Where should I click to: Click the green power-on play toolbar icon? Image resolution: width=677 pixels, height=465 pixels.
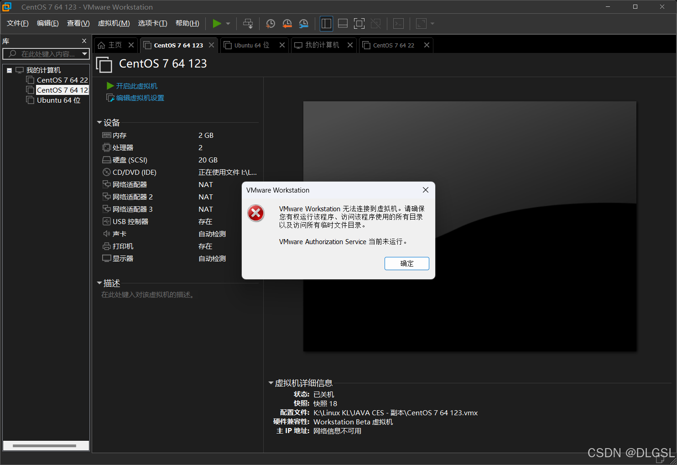[x=217, y=23]
